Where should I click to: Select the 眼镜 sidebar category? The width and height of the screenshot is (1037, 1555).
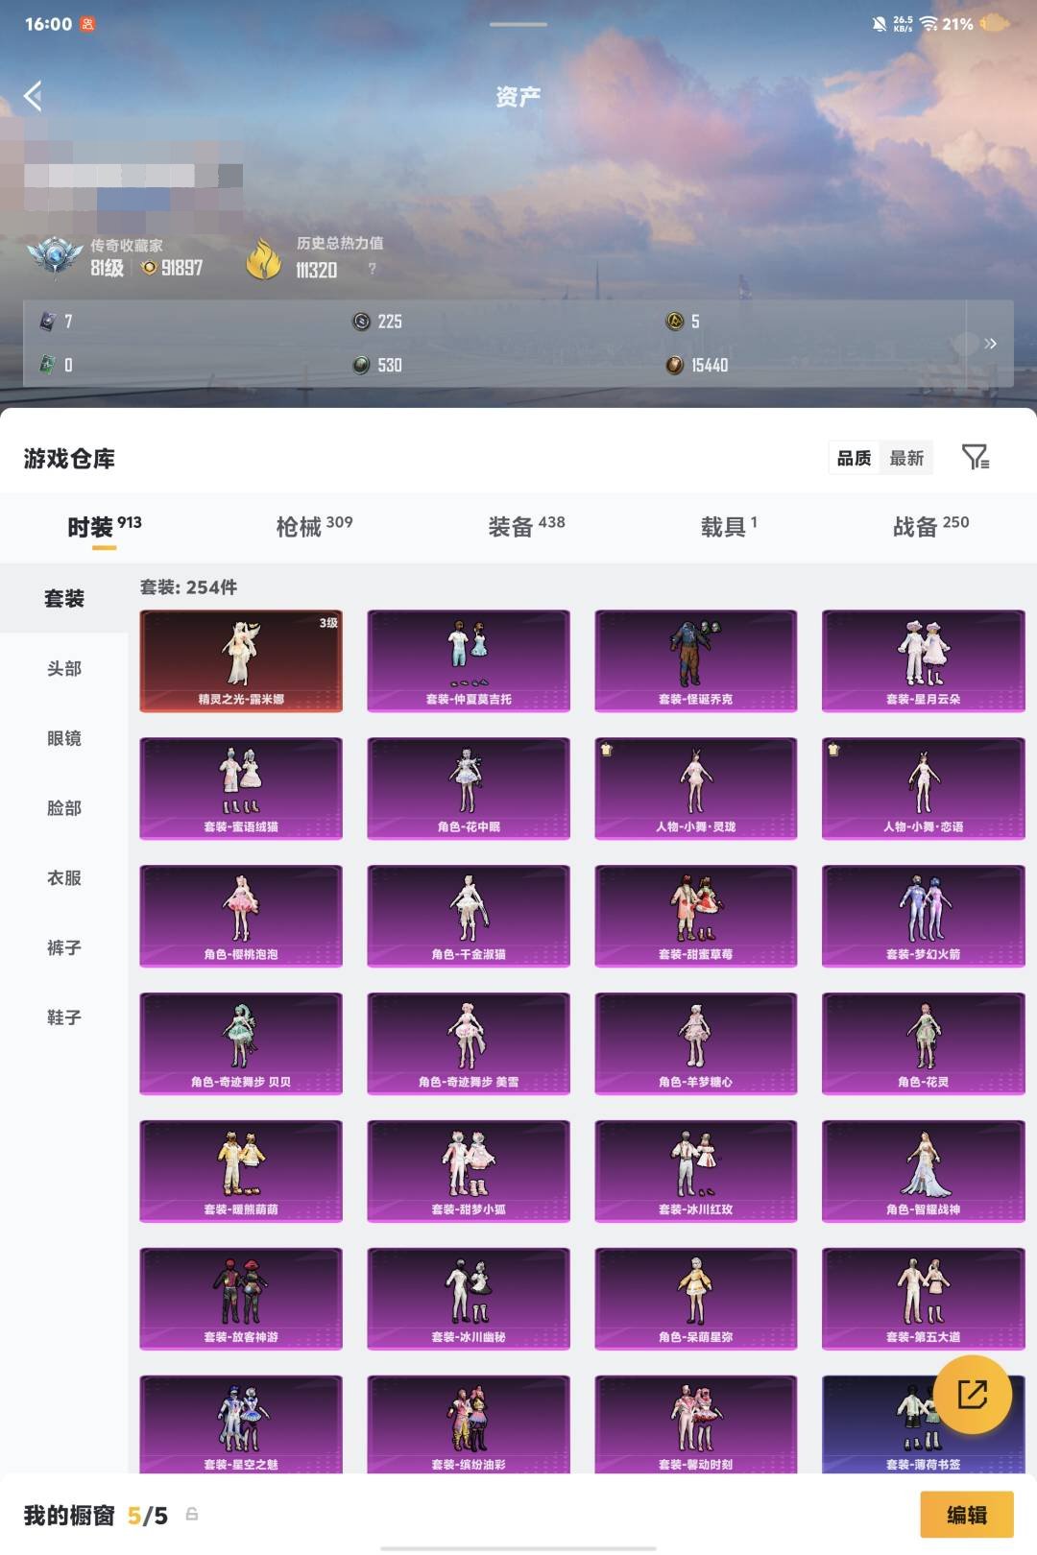tap(64, 738)
